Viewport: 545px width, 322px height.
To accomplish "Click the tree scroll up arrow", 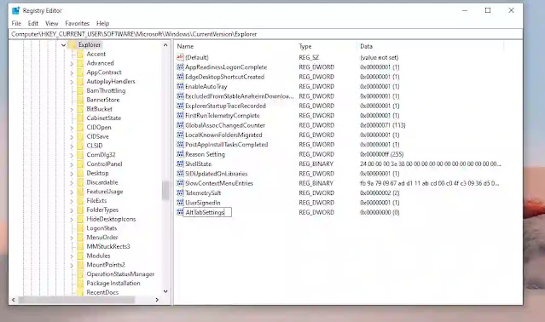I will [x=165, y=45].
